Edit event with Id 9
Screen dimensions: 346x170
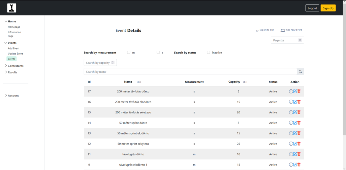click(295, 165)
